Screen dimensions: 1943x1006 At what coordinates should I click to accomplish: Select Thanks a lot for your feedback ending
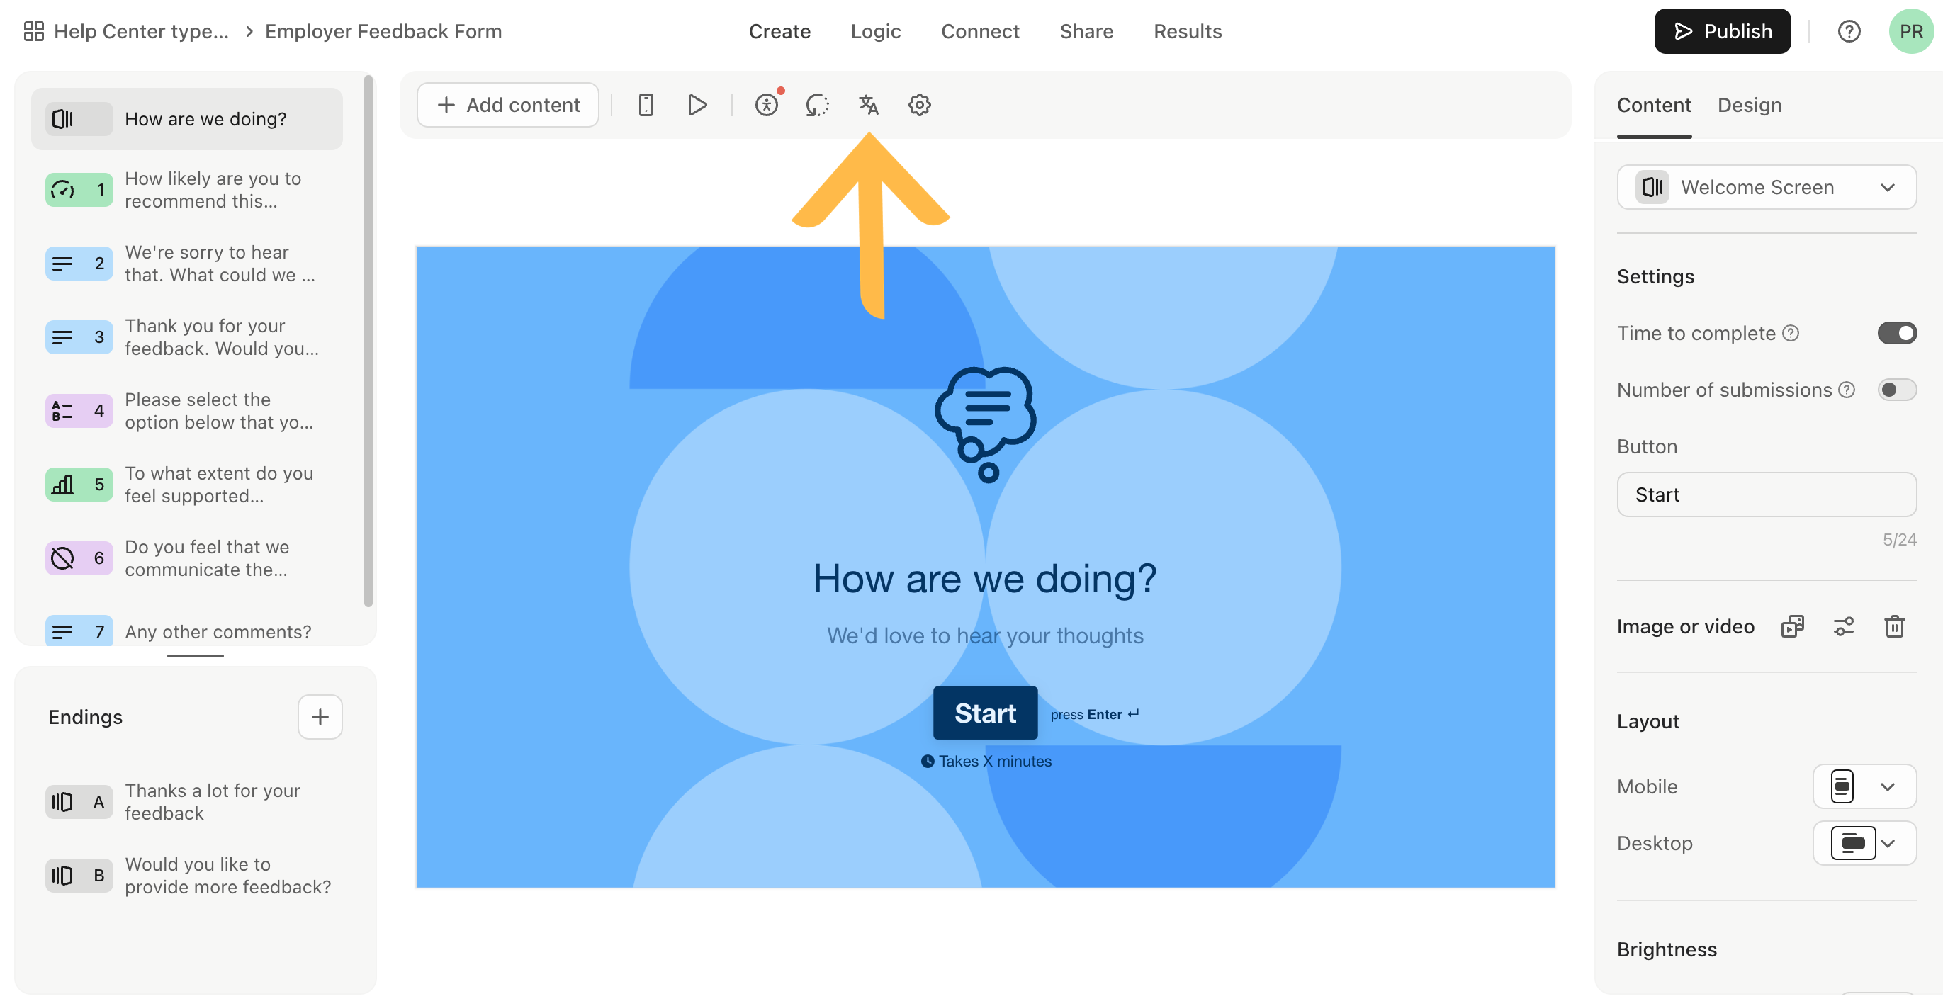click(x=186, y=803)
